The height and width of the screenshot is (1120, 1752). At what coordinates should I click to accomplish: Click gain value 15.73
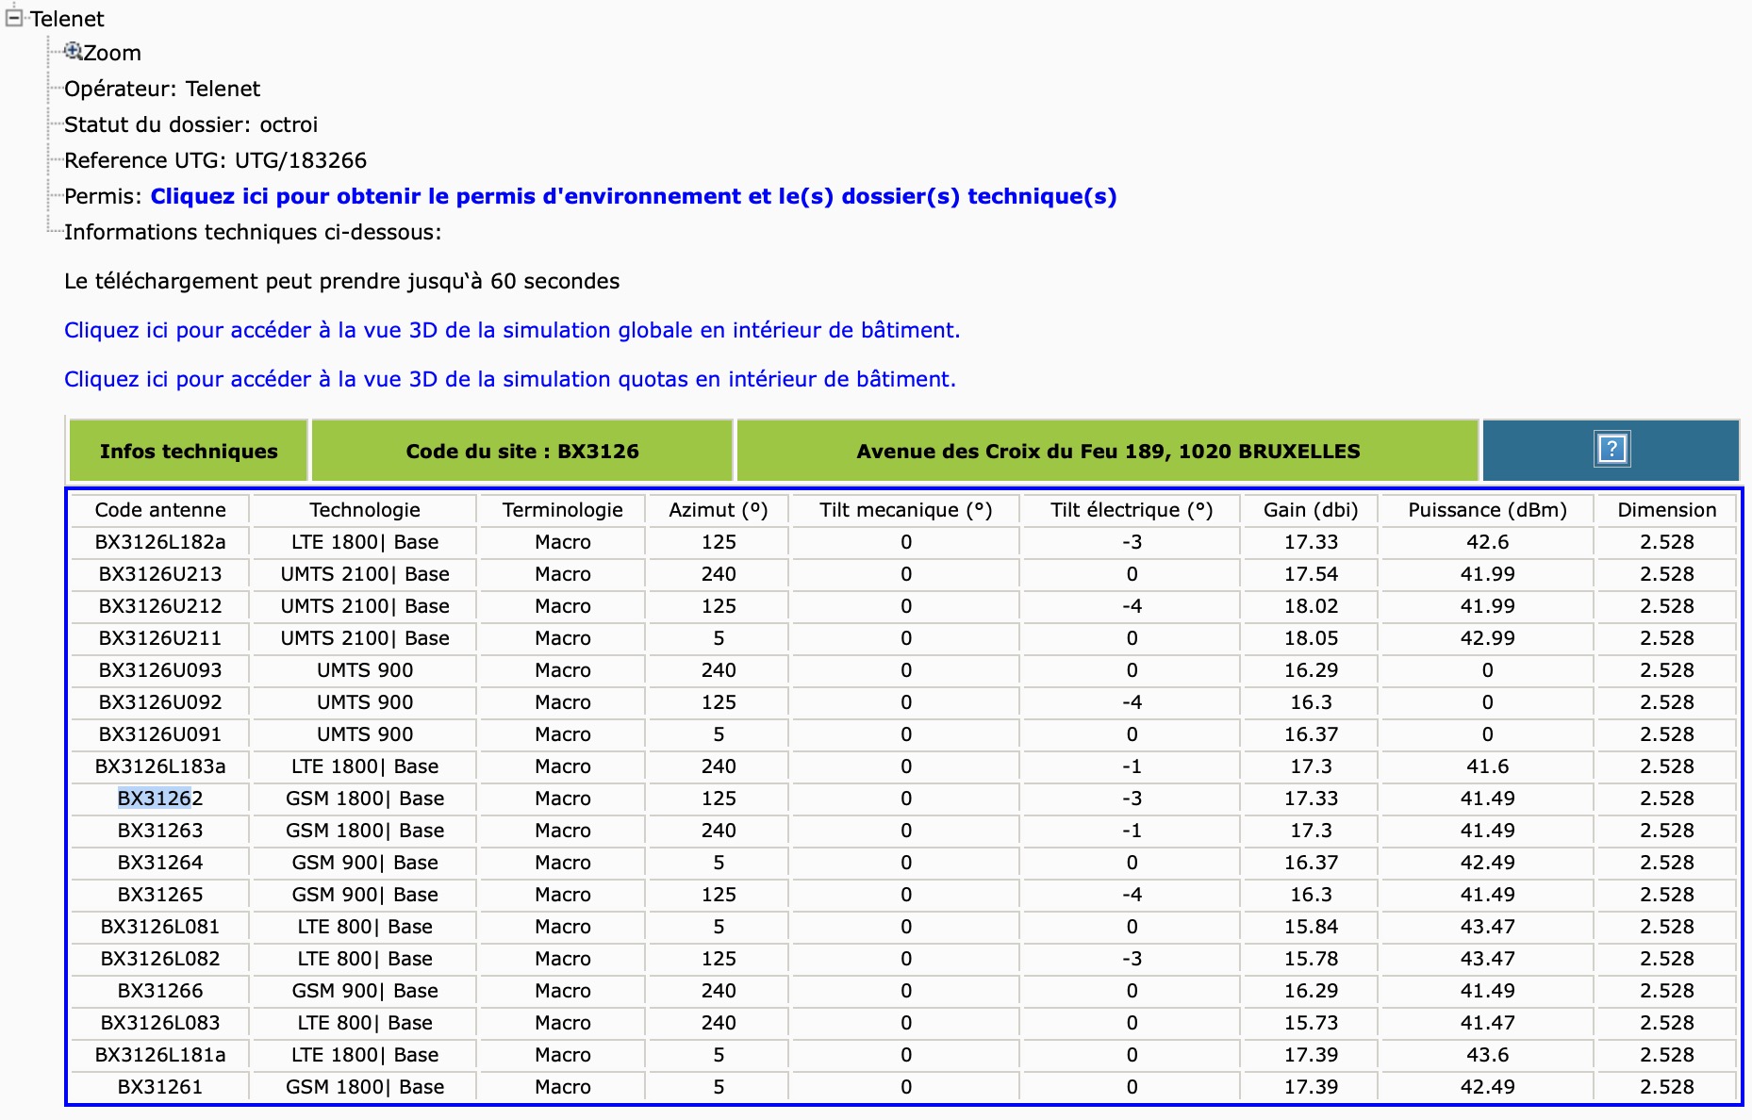[x=1311, y=1023]
